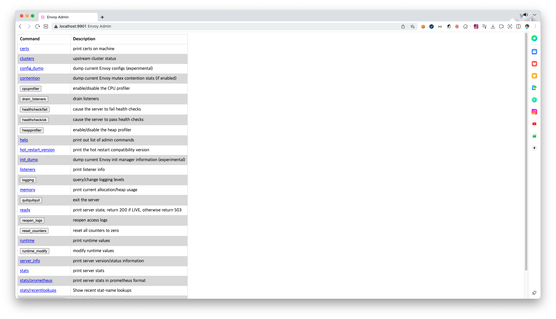Open the cookie extension icon

(423, 27)
